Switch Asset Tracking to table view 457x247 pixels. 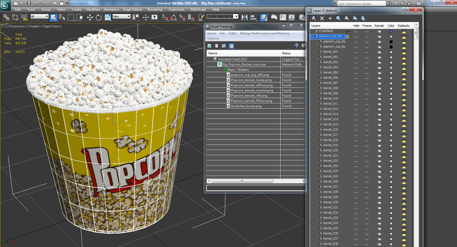231,46
